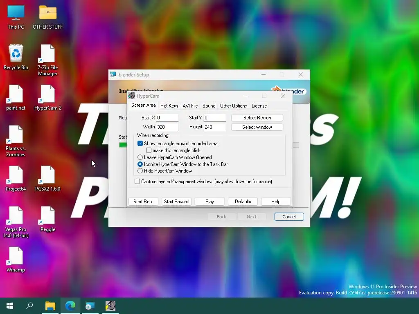419x314 pixels.
Task: Enable Capture layered/transparent windows
Action: 137,182
